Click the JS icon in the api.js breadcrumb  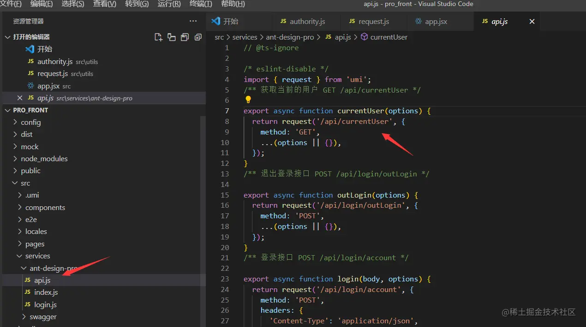328,37
